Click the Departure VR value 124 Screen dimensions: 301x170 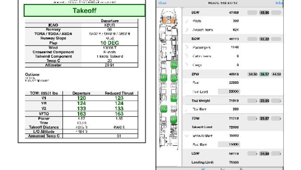point(81,103)
